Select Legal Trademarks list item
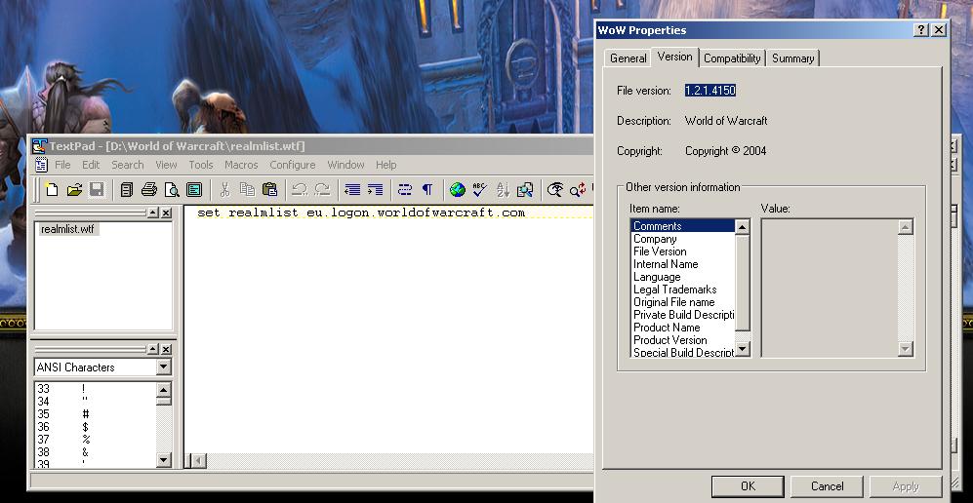 point(682,290)
